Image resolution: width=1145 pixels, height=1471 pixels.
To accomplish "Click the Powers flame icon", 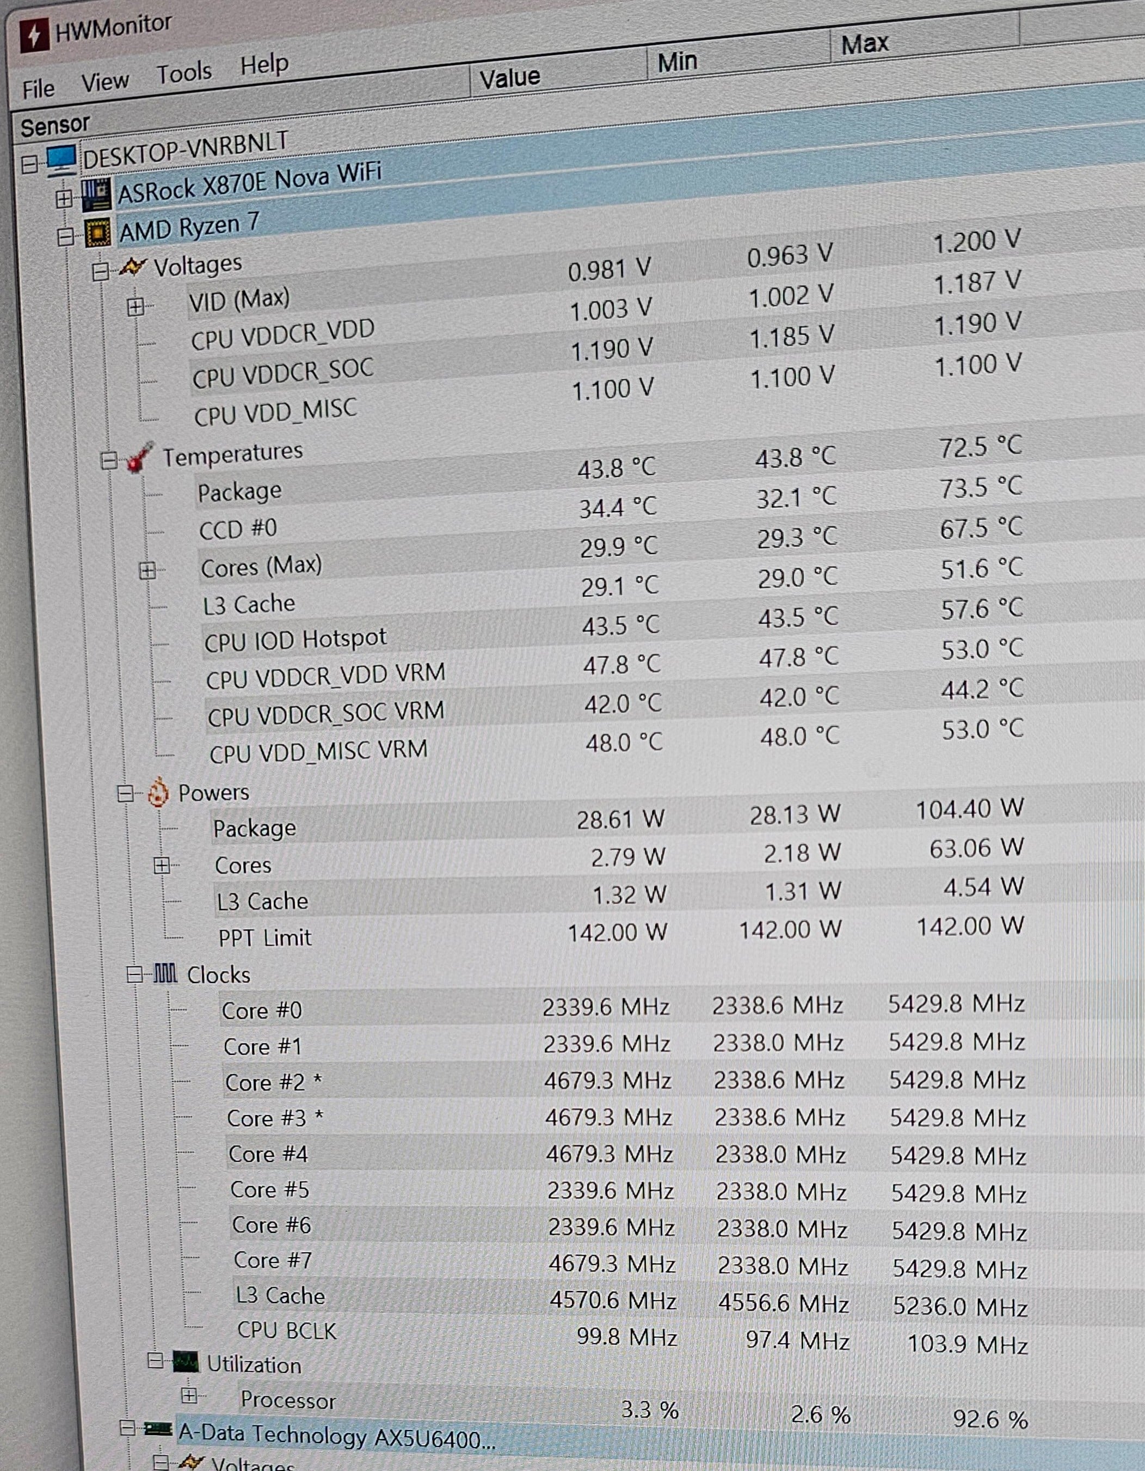I will 158,792.
